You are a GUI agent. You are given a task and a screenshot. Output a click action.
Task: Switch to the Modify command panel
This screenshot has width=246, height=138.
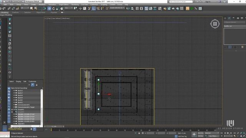click(229, 18)
